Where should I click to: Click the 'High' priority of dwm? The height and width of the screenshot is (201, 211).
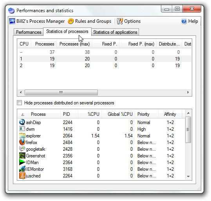pos(142,129)
